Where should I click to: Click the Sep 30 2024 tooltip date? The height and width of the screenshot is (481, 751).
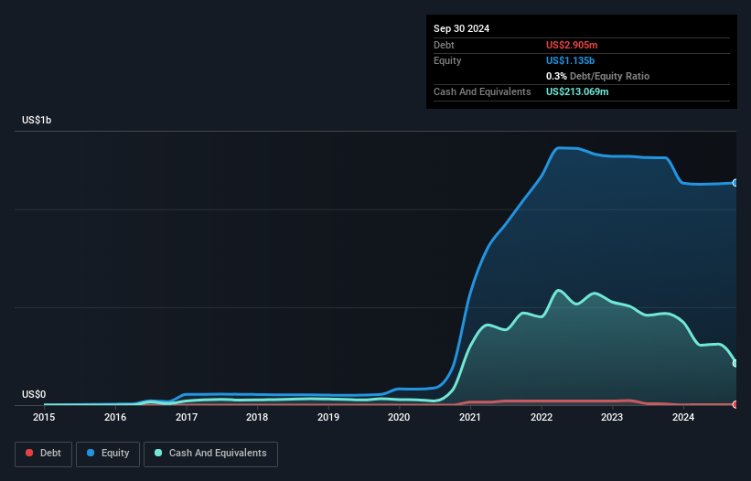tap(462, 28)
